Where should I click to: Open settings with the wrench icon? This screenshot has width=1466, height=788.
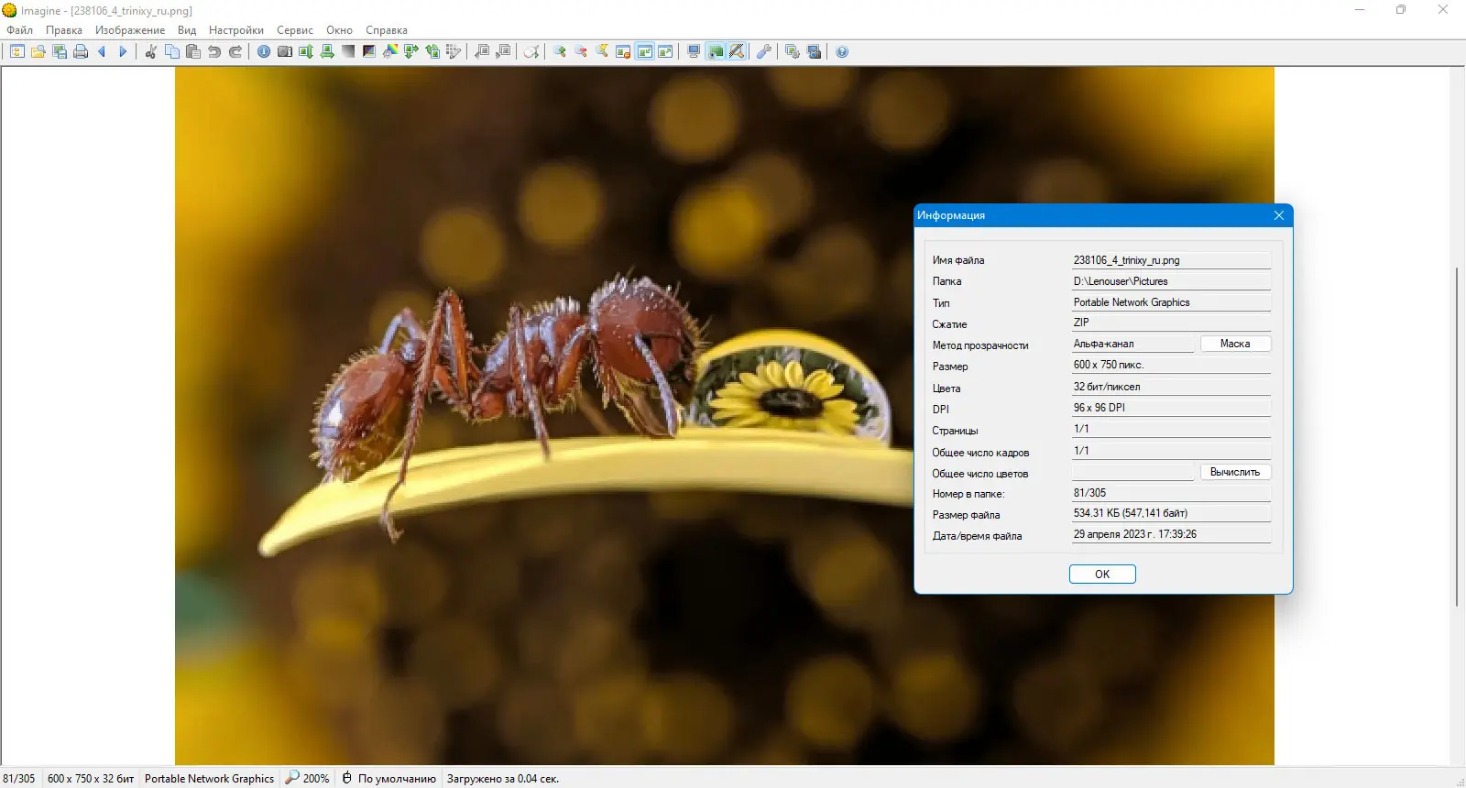point(764,51)
